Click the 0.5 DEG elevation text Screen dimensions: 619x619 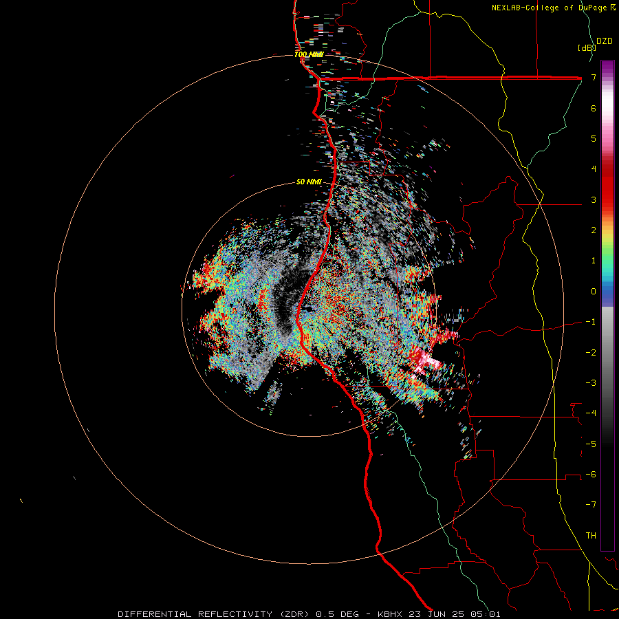pos(338,614)
